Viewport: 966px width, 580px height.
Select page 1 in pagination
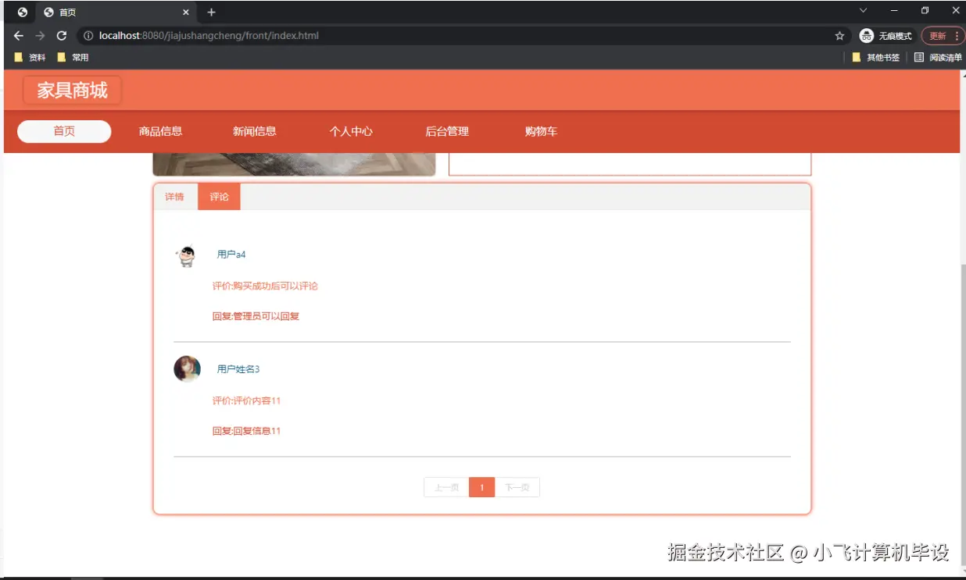tap(481, 487)
